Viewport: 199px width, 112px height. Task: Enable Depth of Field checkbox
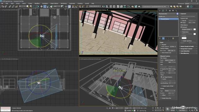coord(161,86)
